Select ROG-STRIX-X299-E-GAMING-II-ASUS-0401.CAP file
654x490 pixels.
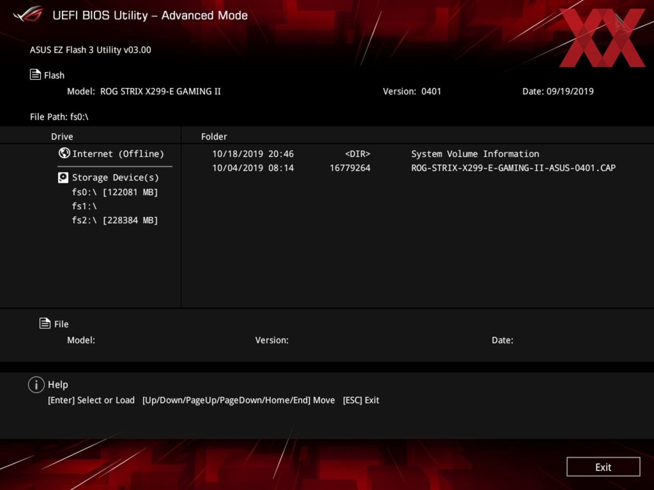pyautogui.click(x=513, y=168)
